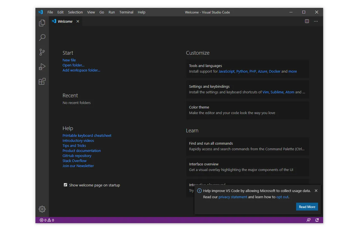
Task: Open the Explorer sidebar icon
Action: point(42,23)
